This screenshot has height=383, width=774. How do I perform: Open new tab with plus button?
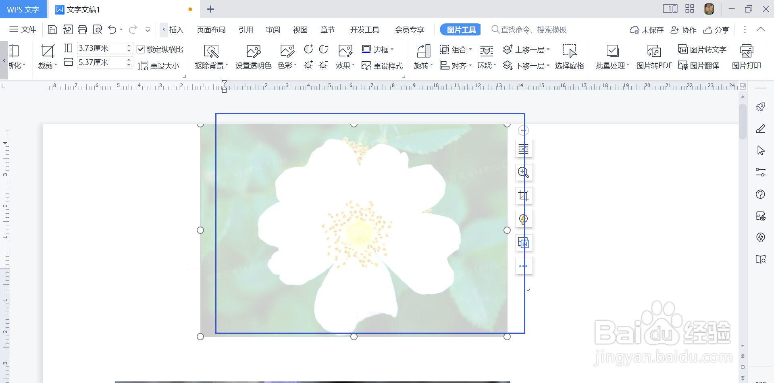click(x=210, y=9)
